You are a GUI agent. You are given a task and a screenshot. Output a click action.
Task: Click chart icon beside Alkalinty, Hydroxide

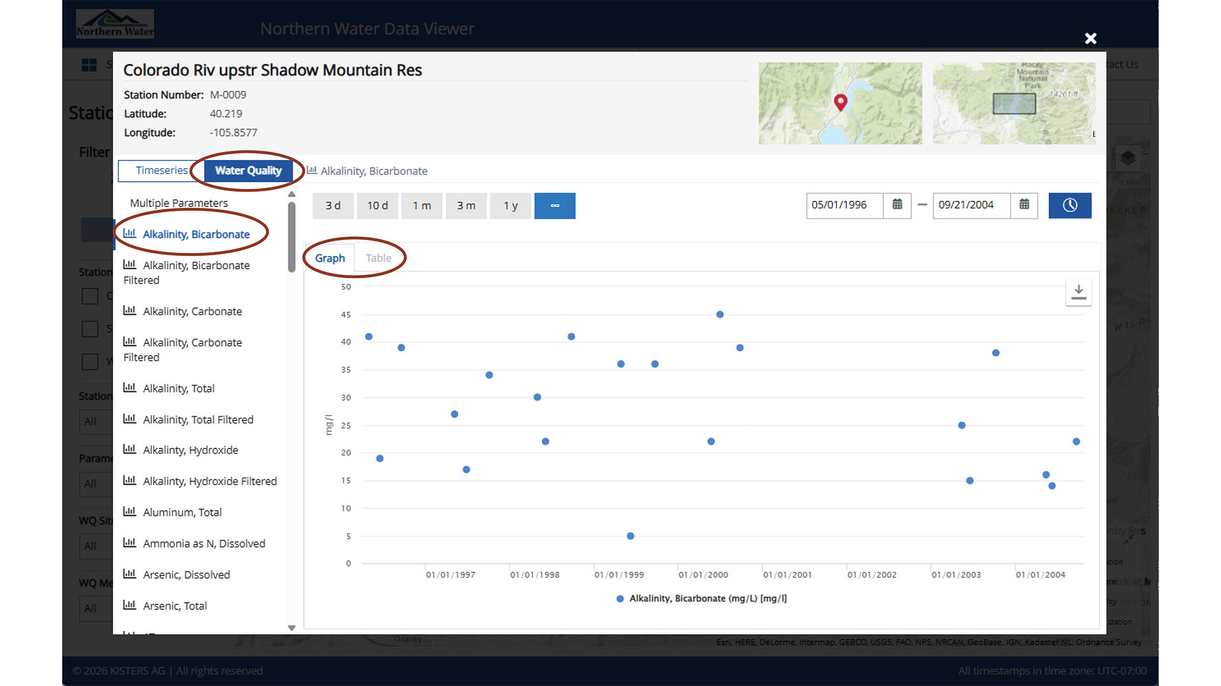(x=130, y=448)
